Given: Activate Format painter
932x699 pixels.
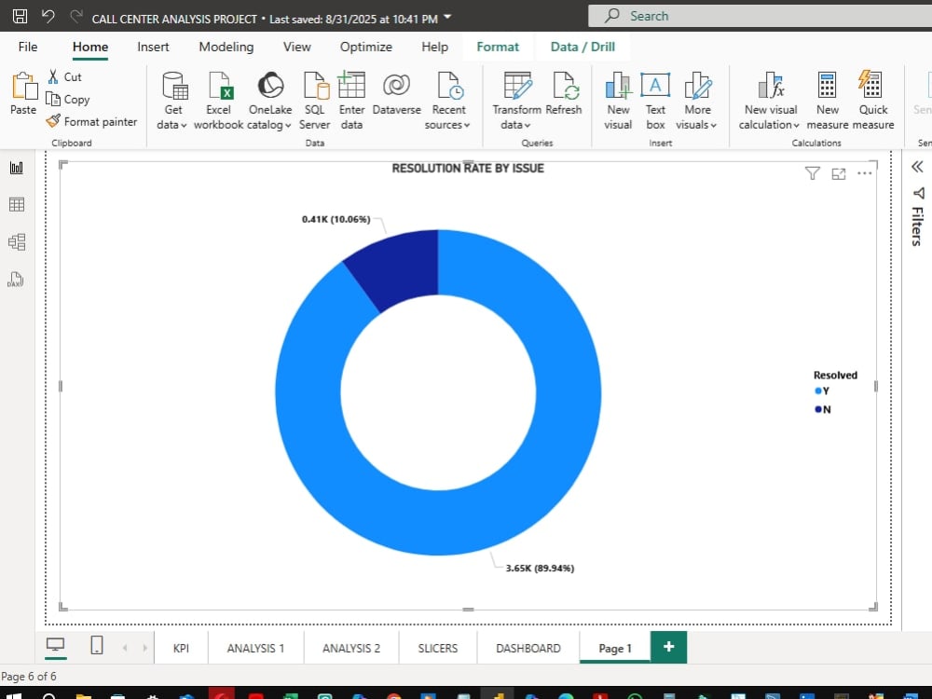Looking at the screenshot, I should point(91,121).
